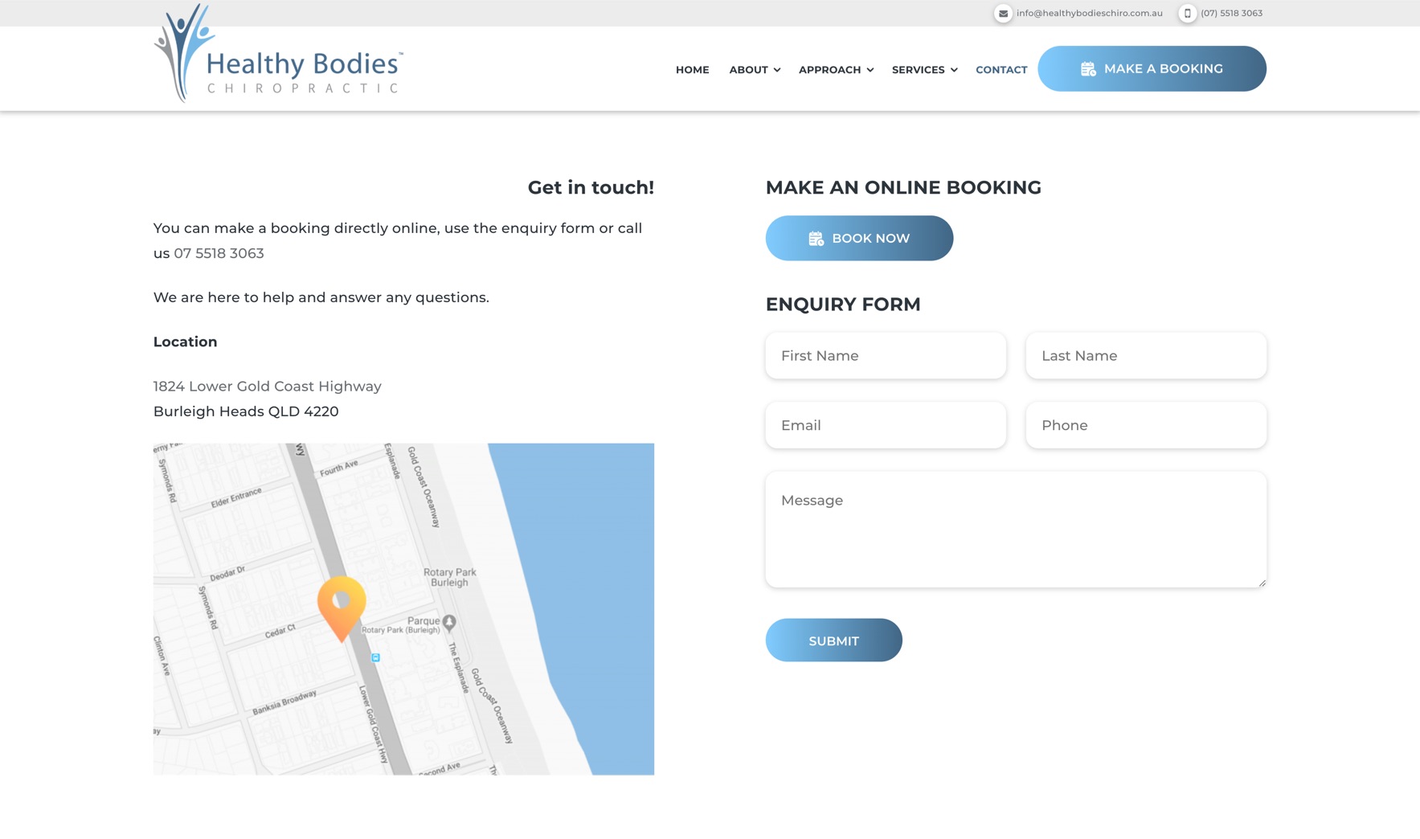Viewport: 1420px width, 839px height.
Task: Click the mobile phone icon in top bar
Action: click(x=1187, y=14)
